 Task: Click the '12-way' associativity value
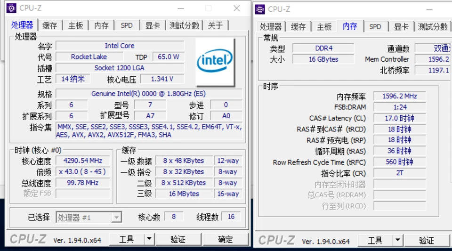pos(228,161)
